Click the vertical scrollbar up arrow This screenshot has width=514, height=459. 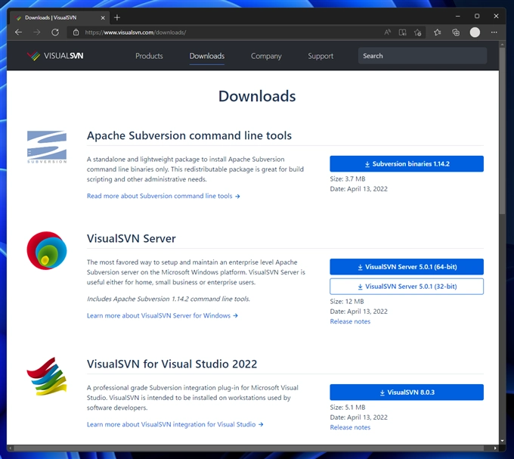502,44
